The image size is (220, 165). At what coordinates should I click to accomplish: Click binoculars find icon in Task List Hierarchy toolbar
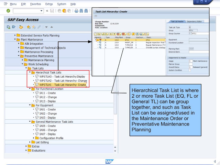point(137,34)
